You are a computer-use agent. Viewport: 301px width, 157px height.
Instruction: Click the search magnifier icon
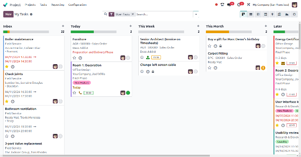[x=106, y=14]
